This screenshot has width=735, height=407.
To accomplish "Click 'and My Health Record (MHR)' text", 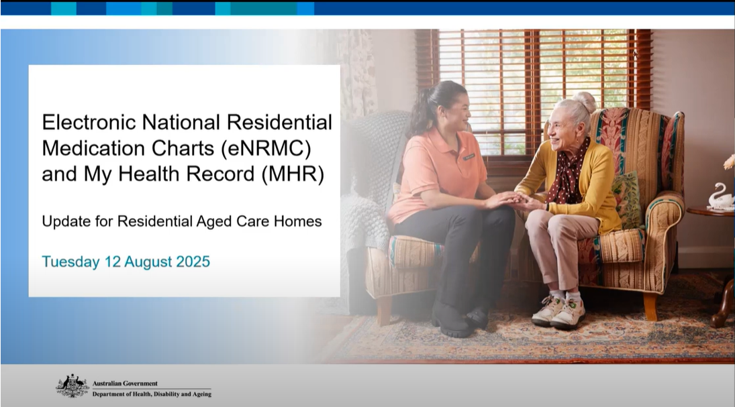I will pyautogui.click(x=183, y=174).
